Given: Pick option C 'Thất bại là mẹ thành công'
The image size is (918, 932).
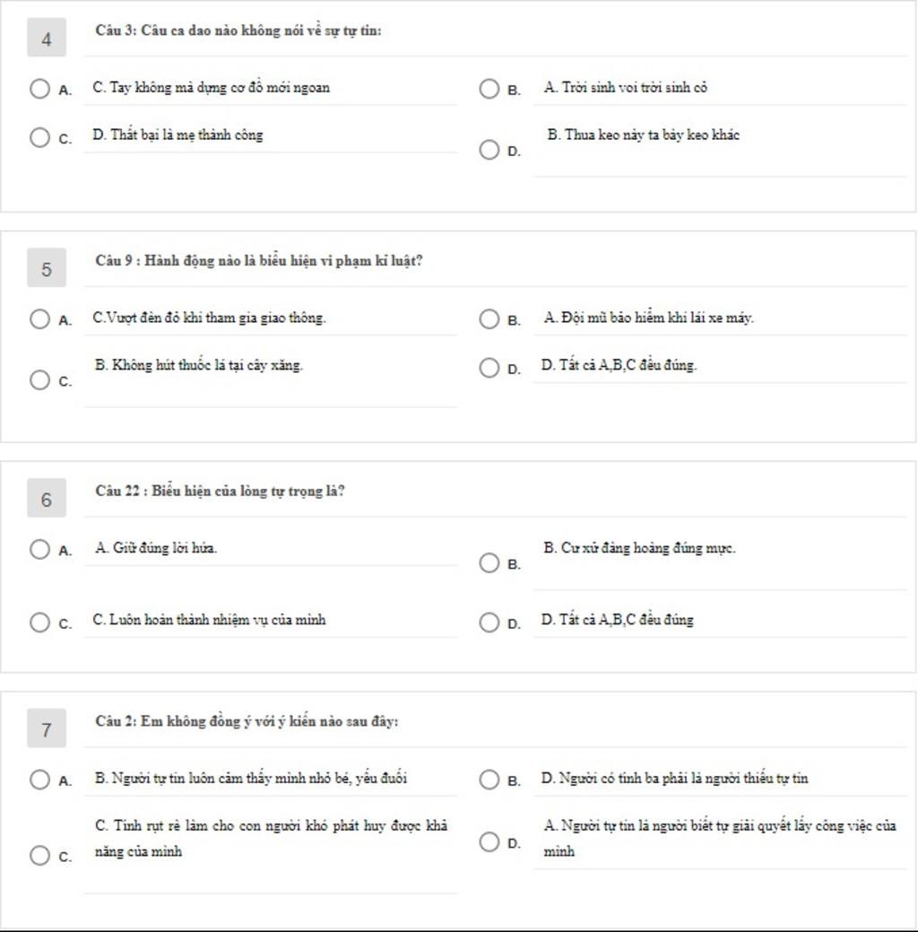Looking at the screenshot, I should pyautogui.click(x=39, y=137).
